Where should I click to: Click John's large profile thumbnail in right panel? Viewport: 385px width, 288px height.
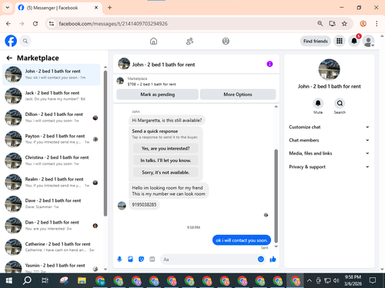click(x=329, y=70)
